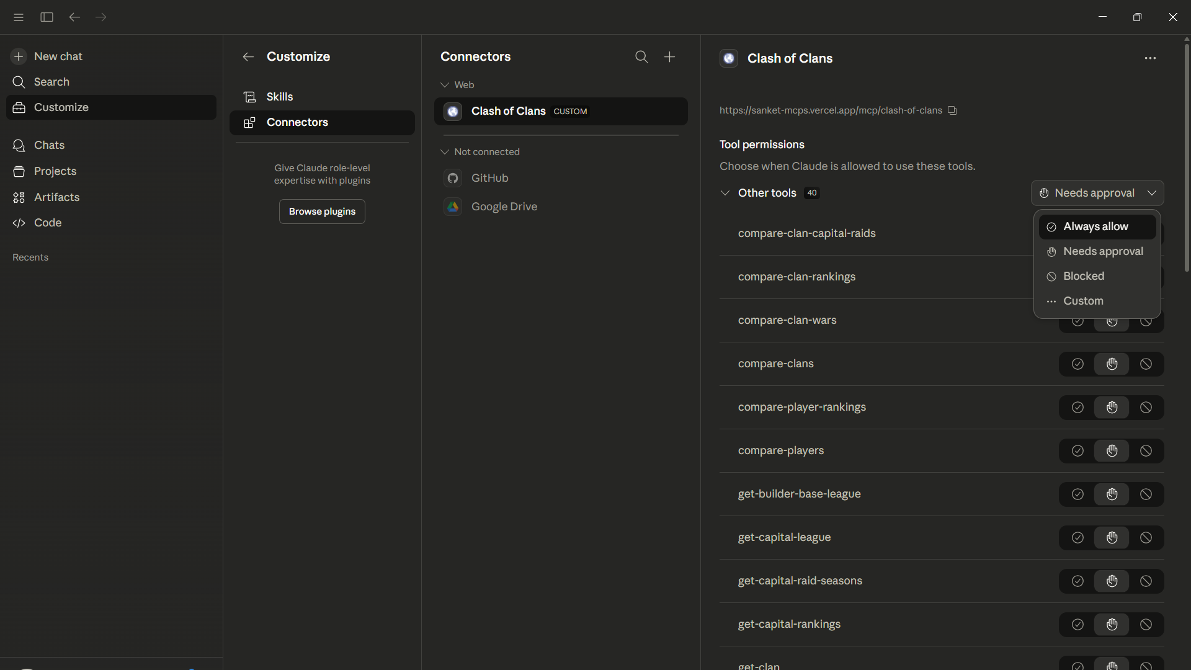
Task: Collapse the Other tools section
Action: pyautogui.click(x=725, y=193)
